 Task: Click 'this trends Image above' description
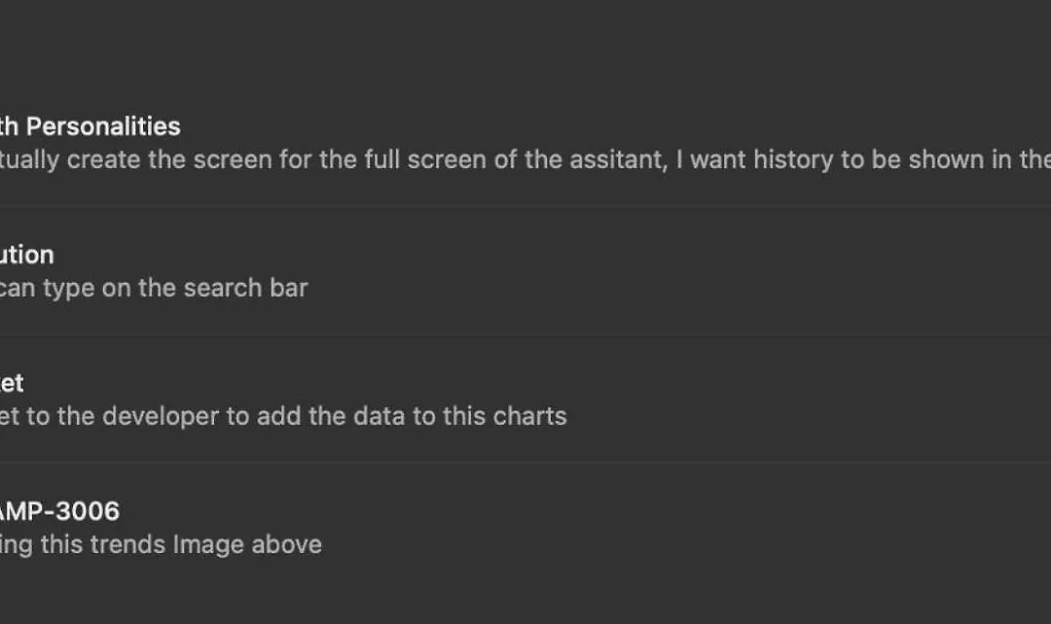(x=161, y=545)
